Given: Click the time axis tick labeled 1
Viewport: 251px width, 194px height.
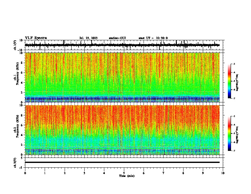Looking at the screenshot, I should [x=45, y=173].
